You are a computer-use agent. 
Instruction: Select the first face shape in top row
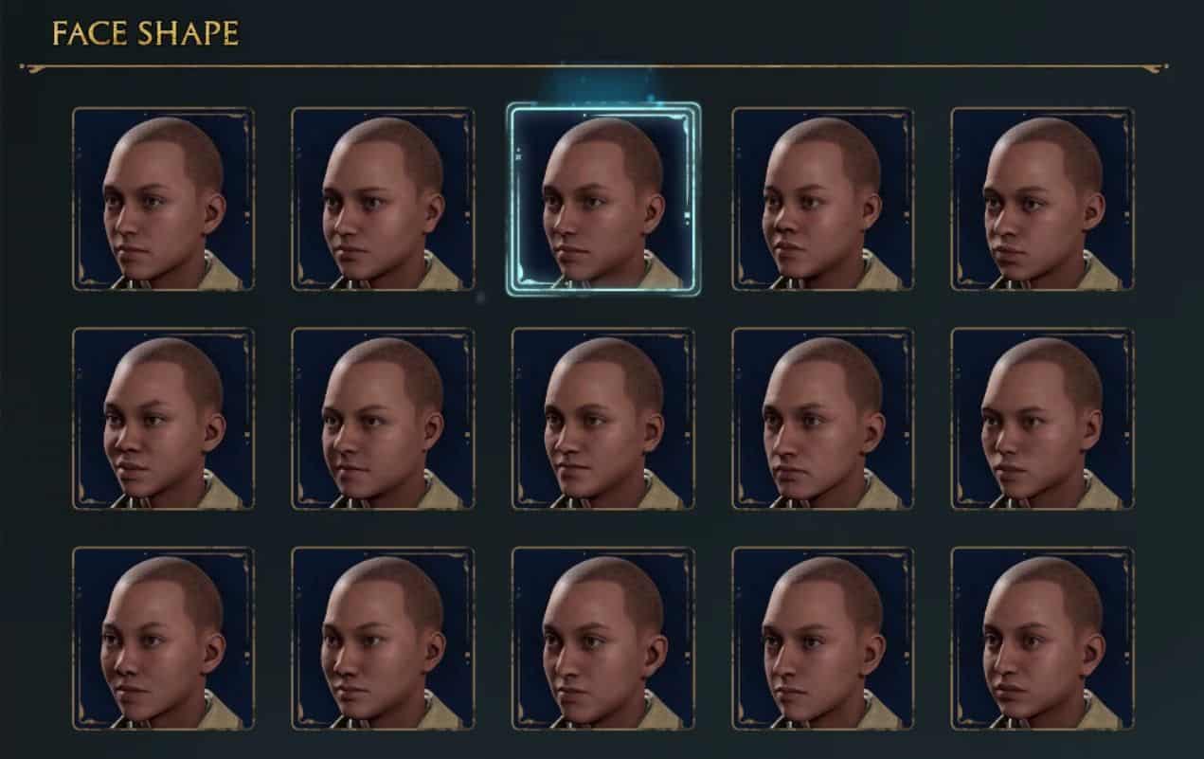163,199
